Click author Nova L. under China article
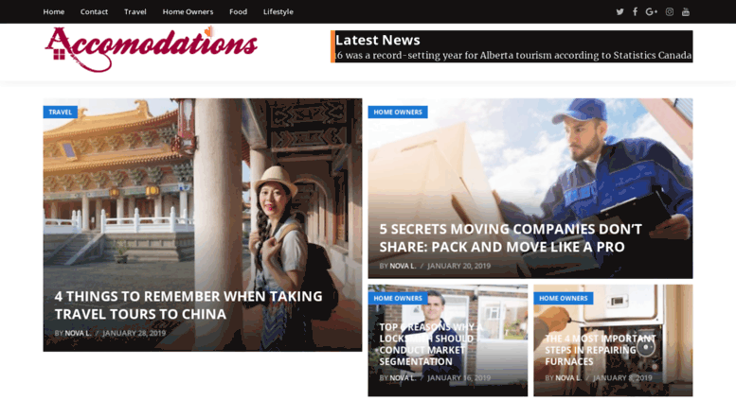Screen dimensions: 736x400 [x=78, y=333]
